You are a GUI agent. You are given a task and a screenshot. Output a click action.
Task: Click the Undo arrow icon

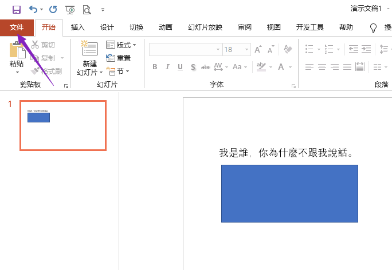[x=33, y=10]
